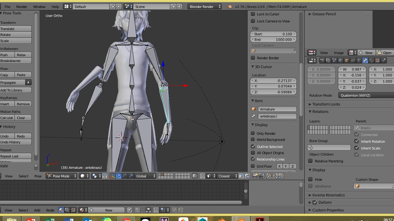Screen dimensions: 394x221
Task: Open the Armature data properties tab
Action: [x=359, y=60]
